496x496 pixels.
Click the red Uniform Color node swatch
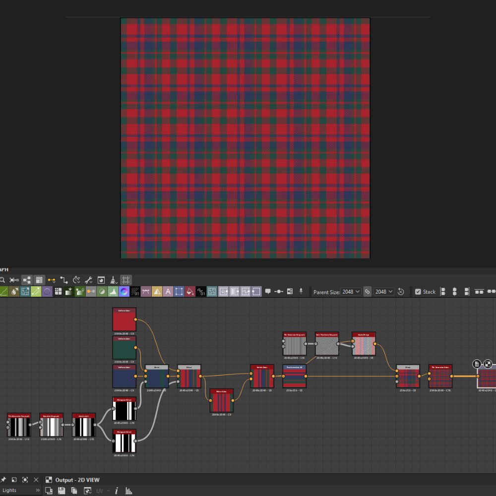[x=124, y=320]
